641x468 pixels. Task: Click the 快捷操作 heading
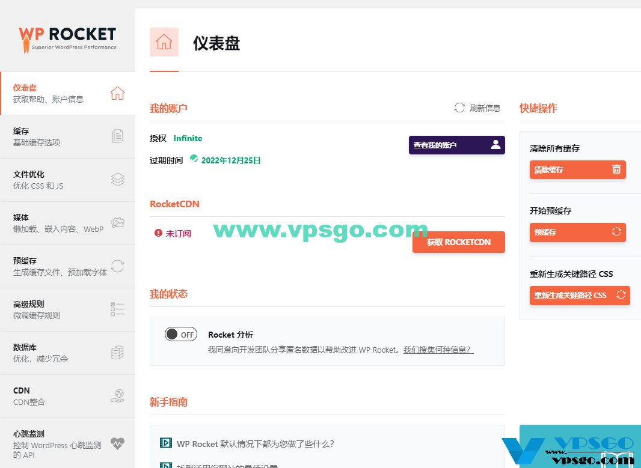(x=538, y=108)
